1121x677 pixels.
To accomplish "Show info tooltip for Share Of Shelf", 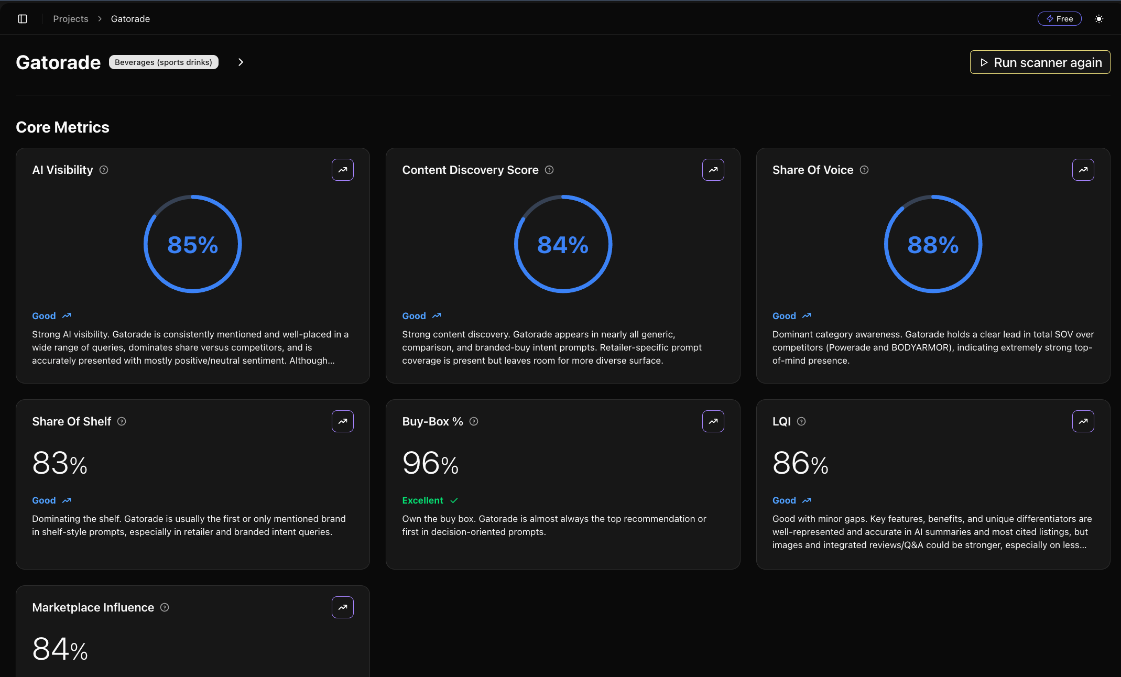I will (x=122, y=421).
